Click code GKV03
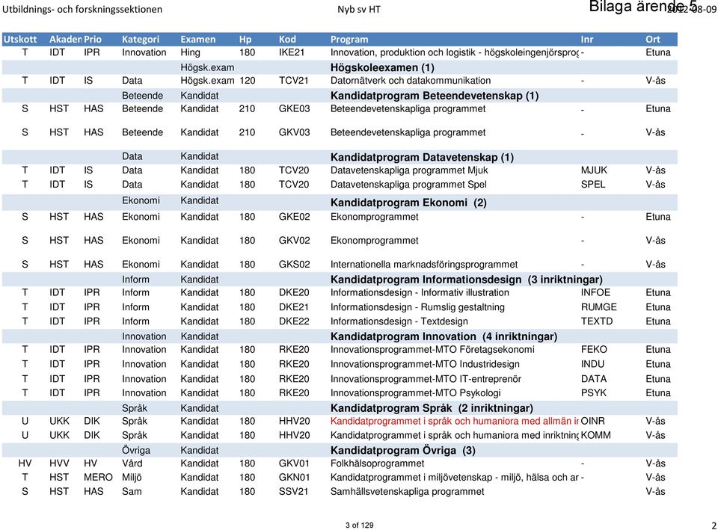This screenshot has width=718, height=530. 295,132
